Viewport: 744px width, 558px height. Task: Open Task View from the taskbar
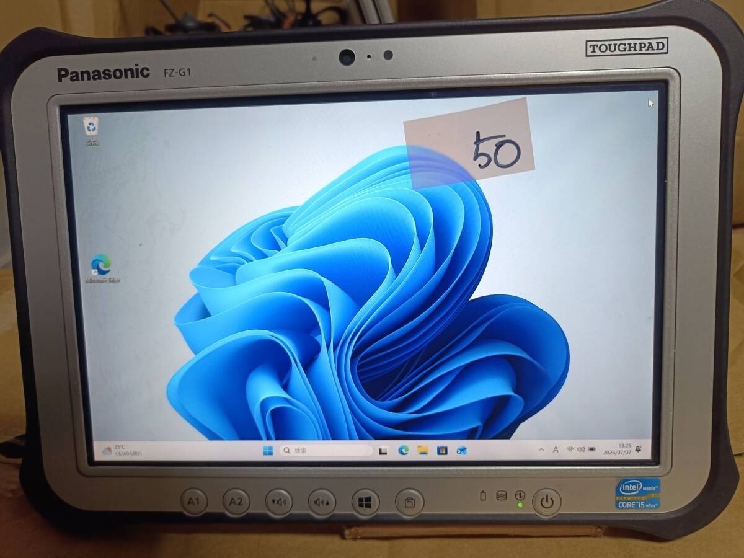[x=383, y=451]
